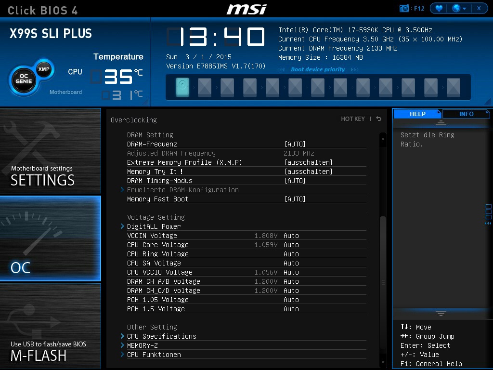This screenshot has width=493, height=370.
Task: Click the 13:40 clock display
Action: pyautogui.click(x=216, y=37)
